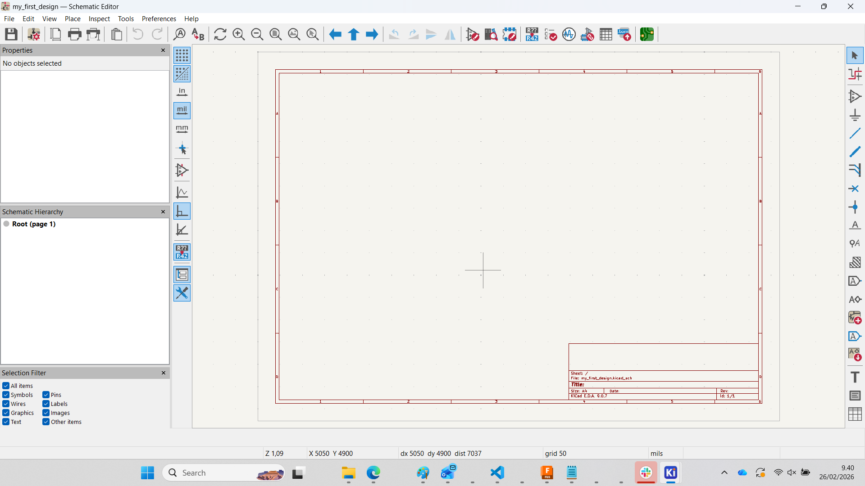Annotate schematic symbols automatically
The image size is (865, 486).
[532, 34]
